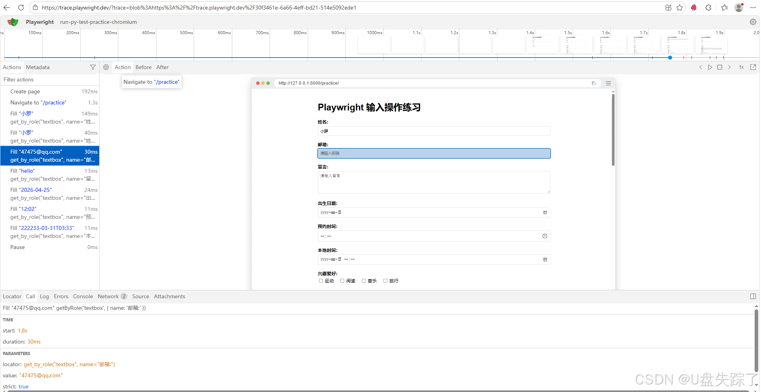Switch to the Metadata tab
Image resolution: width=761 pixels, height=392 pixels.
click(38, 67)
